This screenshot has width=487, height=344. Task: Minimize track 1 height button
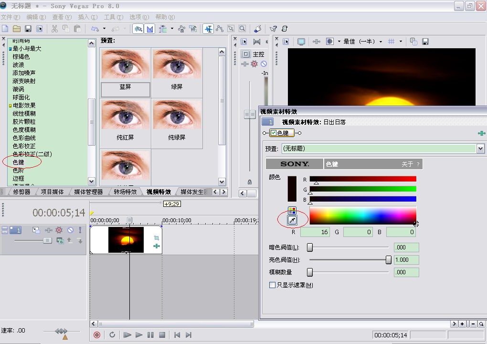(5, 228)
